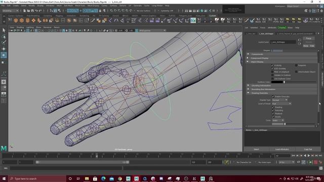Enable Intermediate Object checkbox
The image size is (324, 182).
pos(296,72)
